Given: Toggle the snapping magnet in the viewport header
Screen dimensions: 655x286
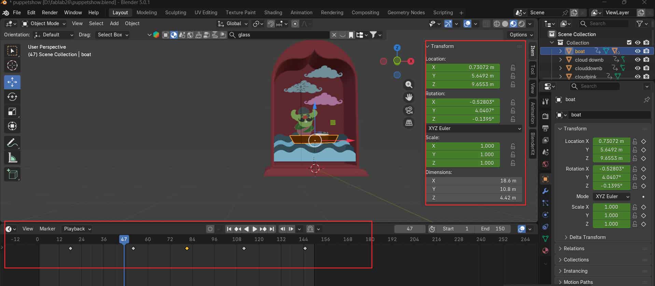Looking at the screenshot, I should [x=270, y=23].
